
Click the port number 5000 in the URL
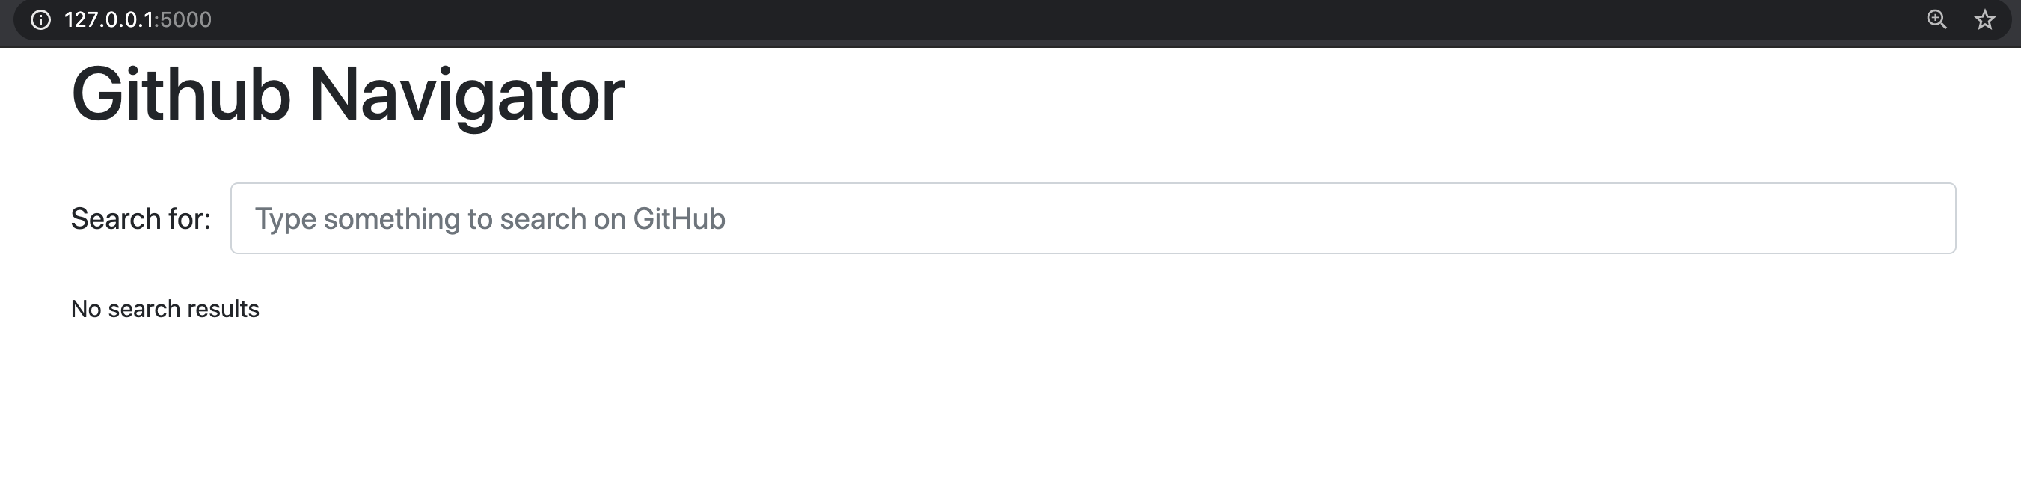click(x=187, y=19)
